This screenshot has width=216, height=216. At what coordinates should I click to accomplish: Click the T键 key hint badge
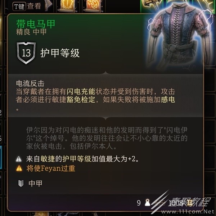pos(19,6)
